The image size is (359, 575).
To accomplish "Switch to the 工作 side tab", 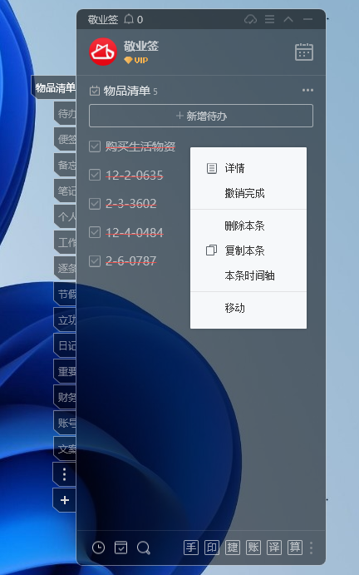I will click(65, 242).
